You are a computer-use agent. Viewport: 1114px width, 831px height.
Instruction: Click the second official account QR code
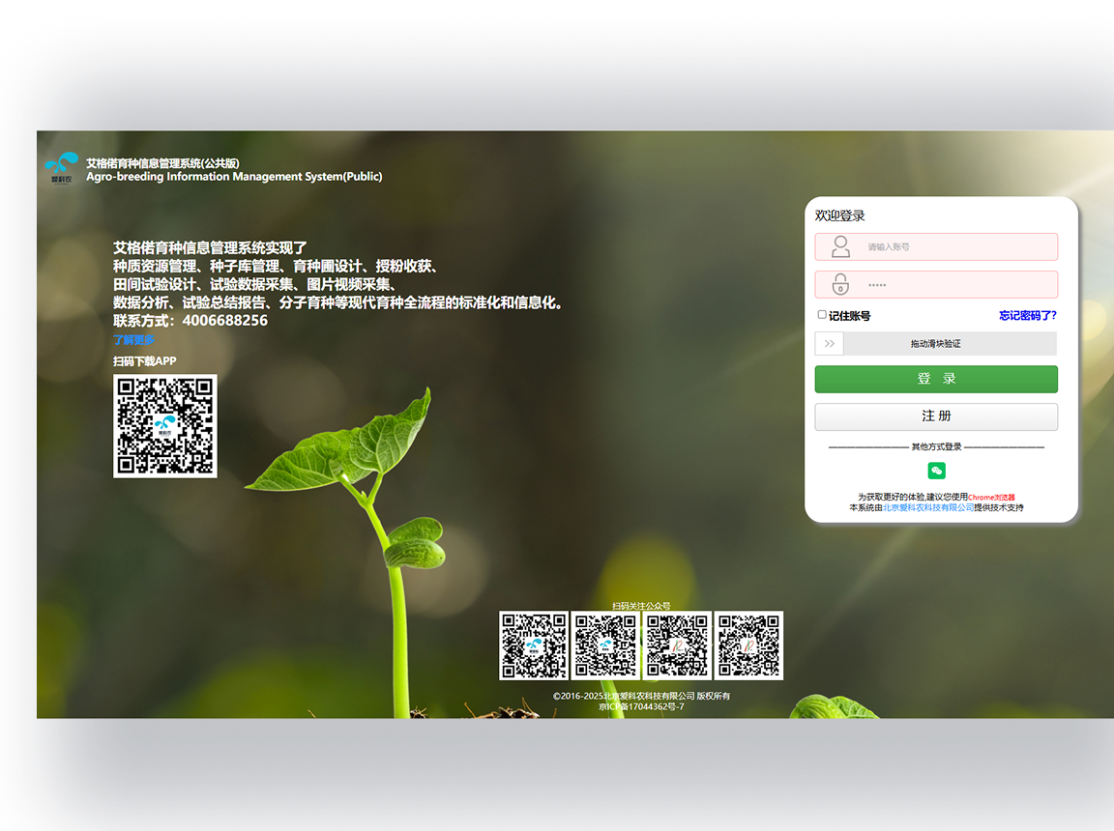[605, 645]
